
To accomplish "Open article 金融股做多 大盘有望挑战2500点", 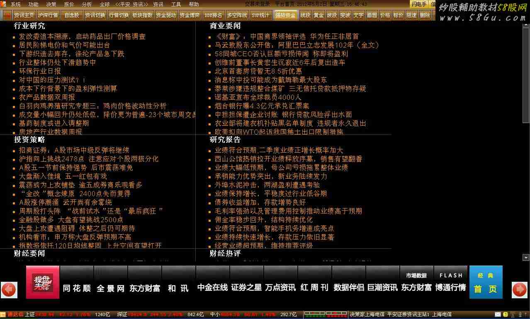I will point(71,219).
